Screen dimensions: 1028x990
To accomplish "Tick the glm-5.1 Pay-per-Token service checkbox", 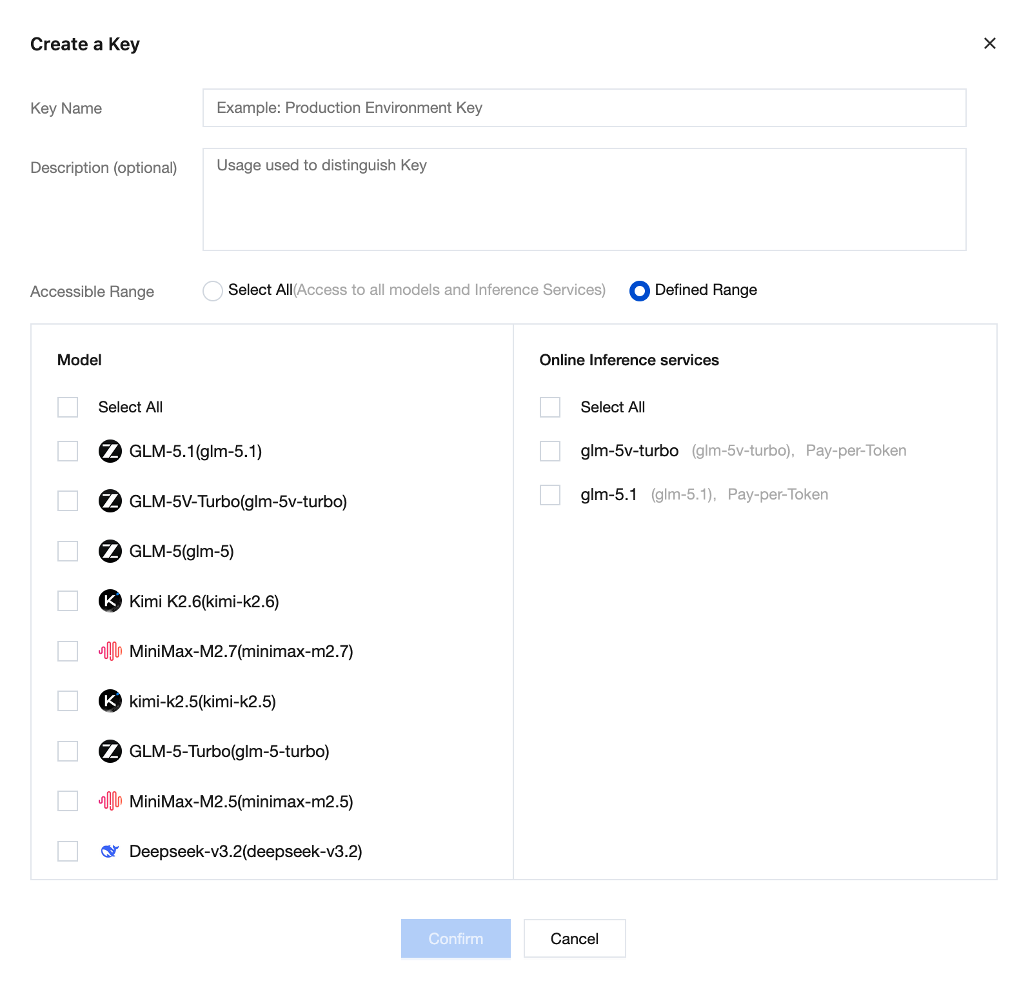I will tap(550, 495).
